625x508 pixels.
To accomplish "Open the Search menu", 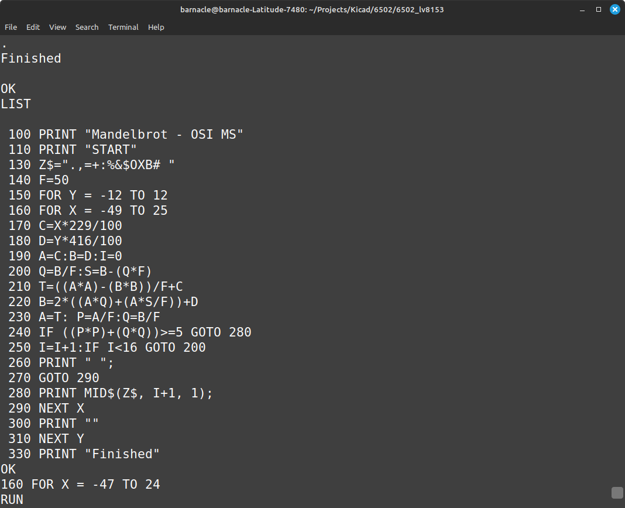I will tap(87, 28).
